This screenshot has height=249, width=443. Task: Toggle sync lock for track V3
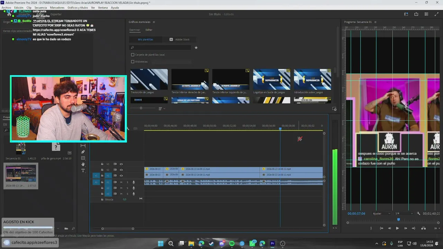[115, 164]
